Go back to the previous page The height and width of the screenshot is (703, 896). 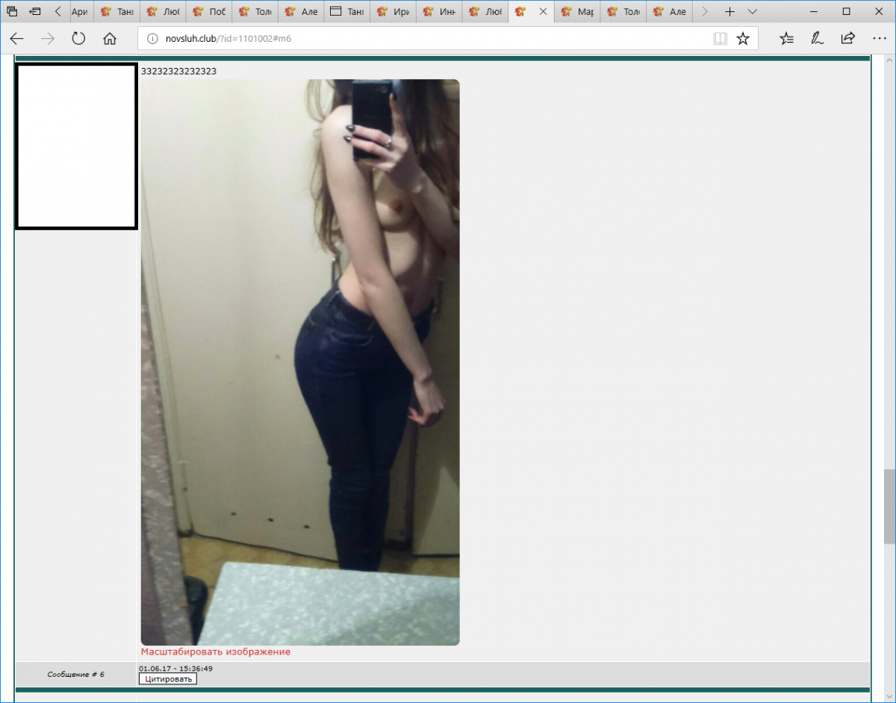[16, 39]
